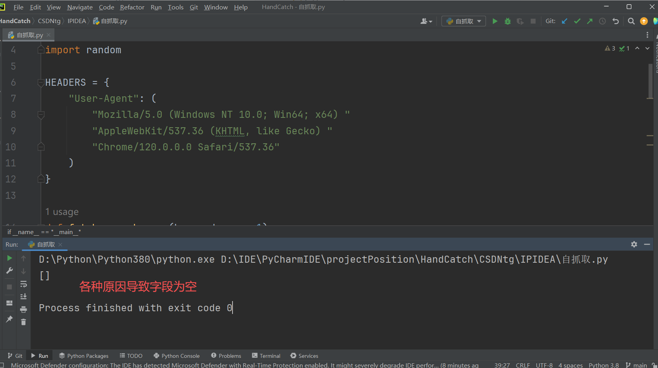The width and height of the screenshot is (658, 368).
Task: Click the orange IDE update arrow icon
Action: (644, 21)
